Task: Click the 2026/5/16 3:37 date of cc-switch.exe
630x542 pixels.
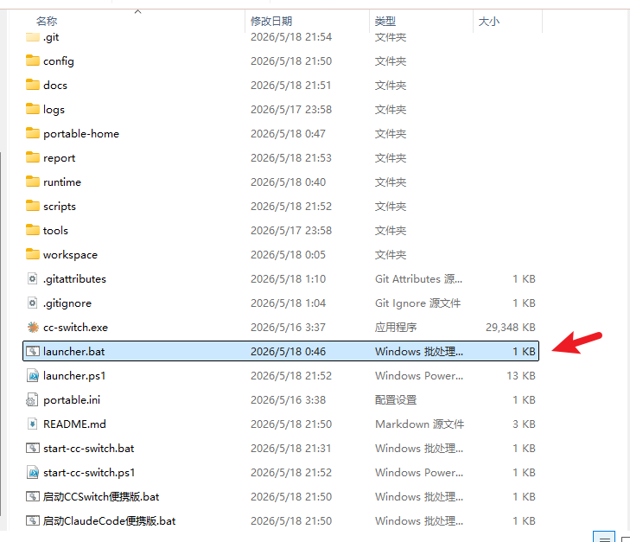Action: tap(288, 327)
